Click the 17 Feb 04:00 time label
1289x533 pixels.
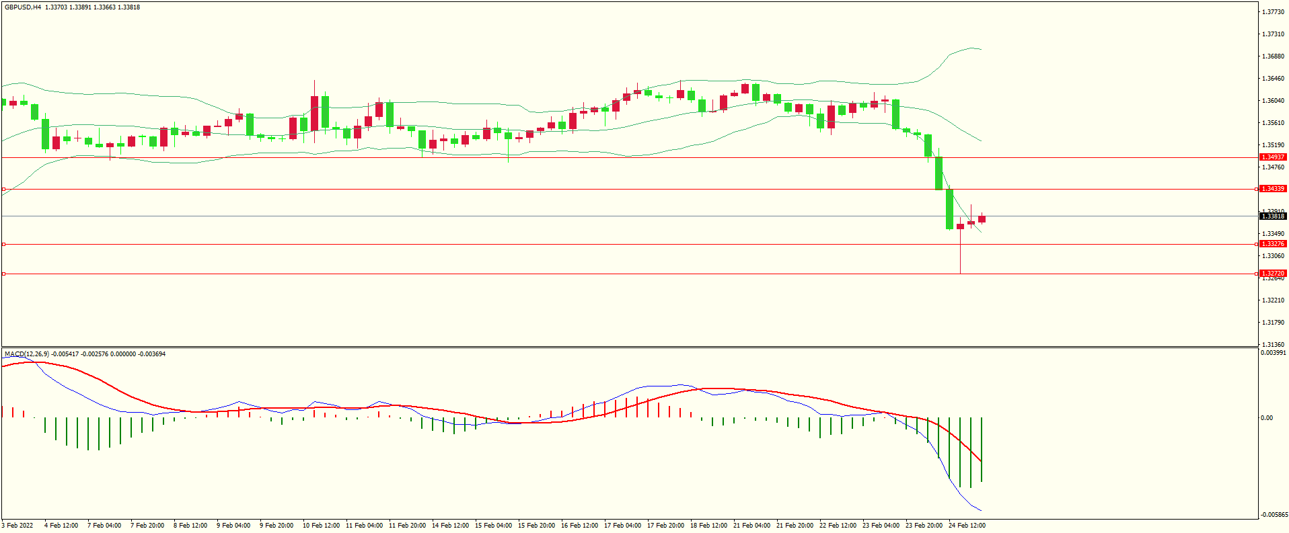tap(623, 526)
